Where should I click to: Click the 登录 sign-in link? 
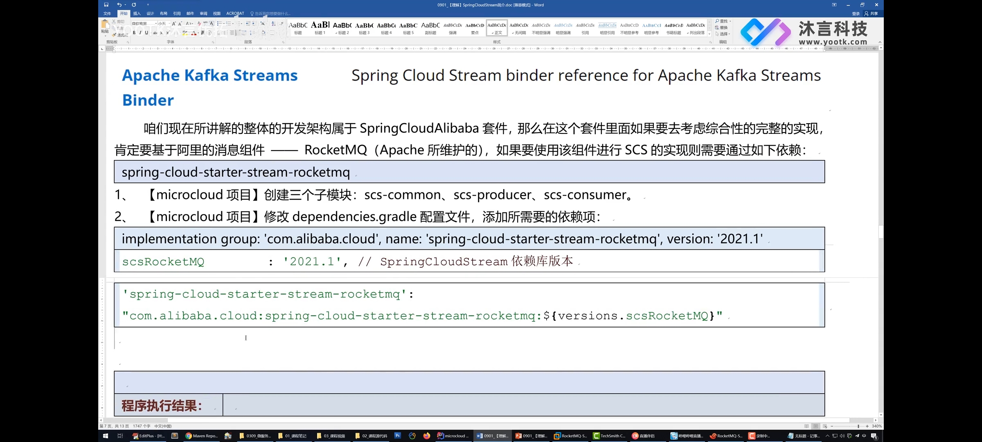coord(856,14)
